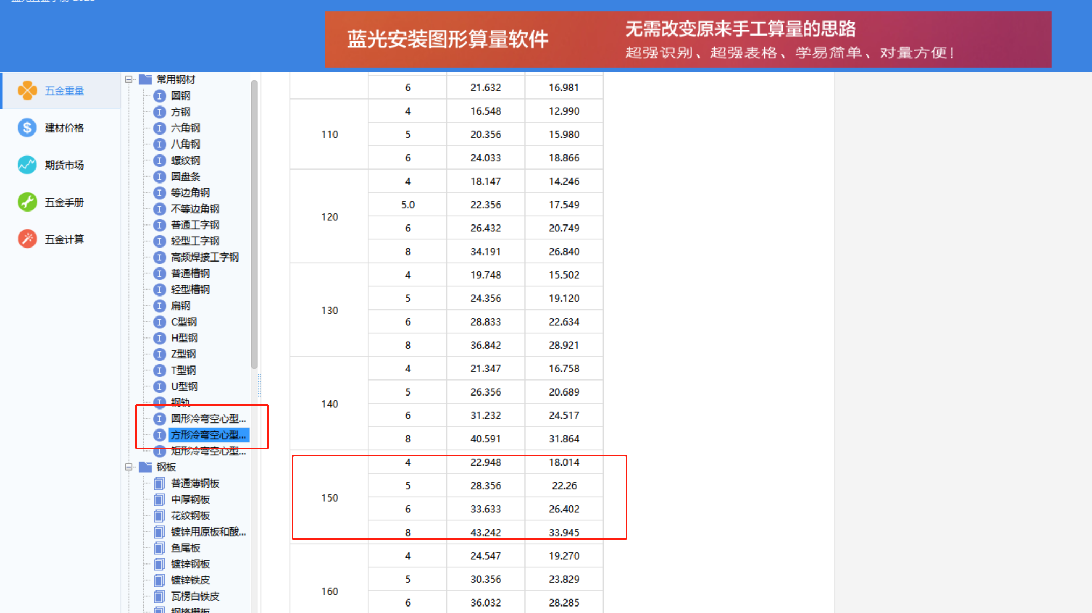Screen dimensions: 1092x613
Task: Click the 43.242 value cell
Action: [x=486, y=532]
